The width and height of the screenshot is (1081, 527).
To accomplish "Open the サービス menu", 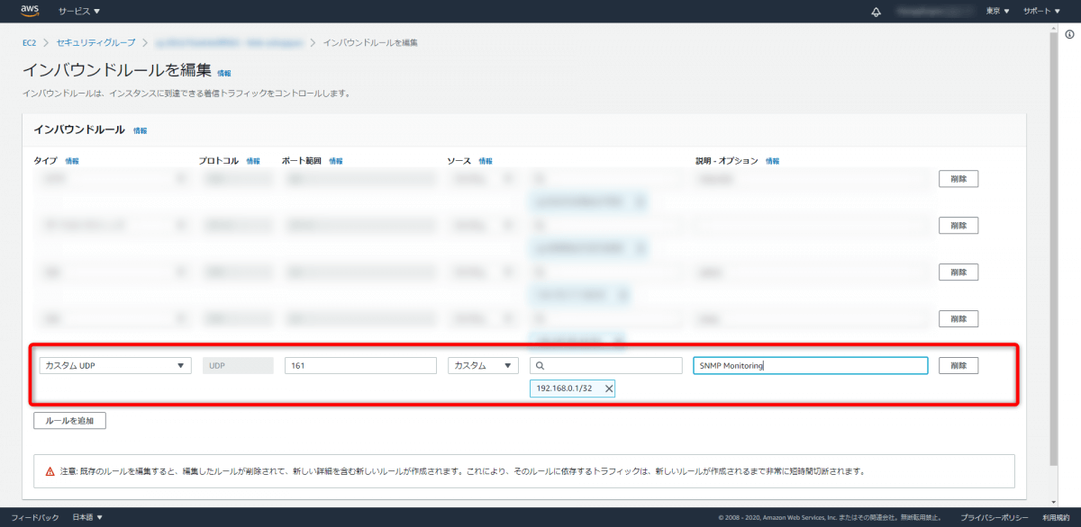I will (x=79, y=12).
